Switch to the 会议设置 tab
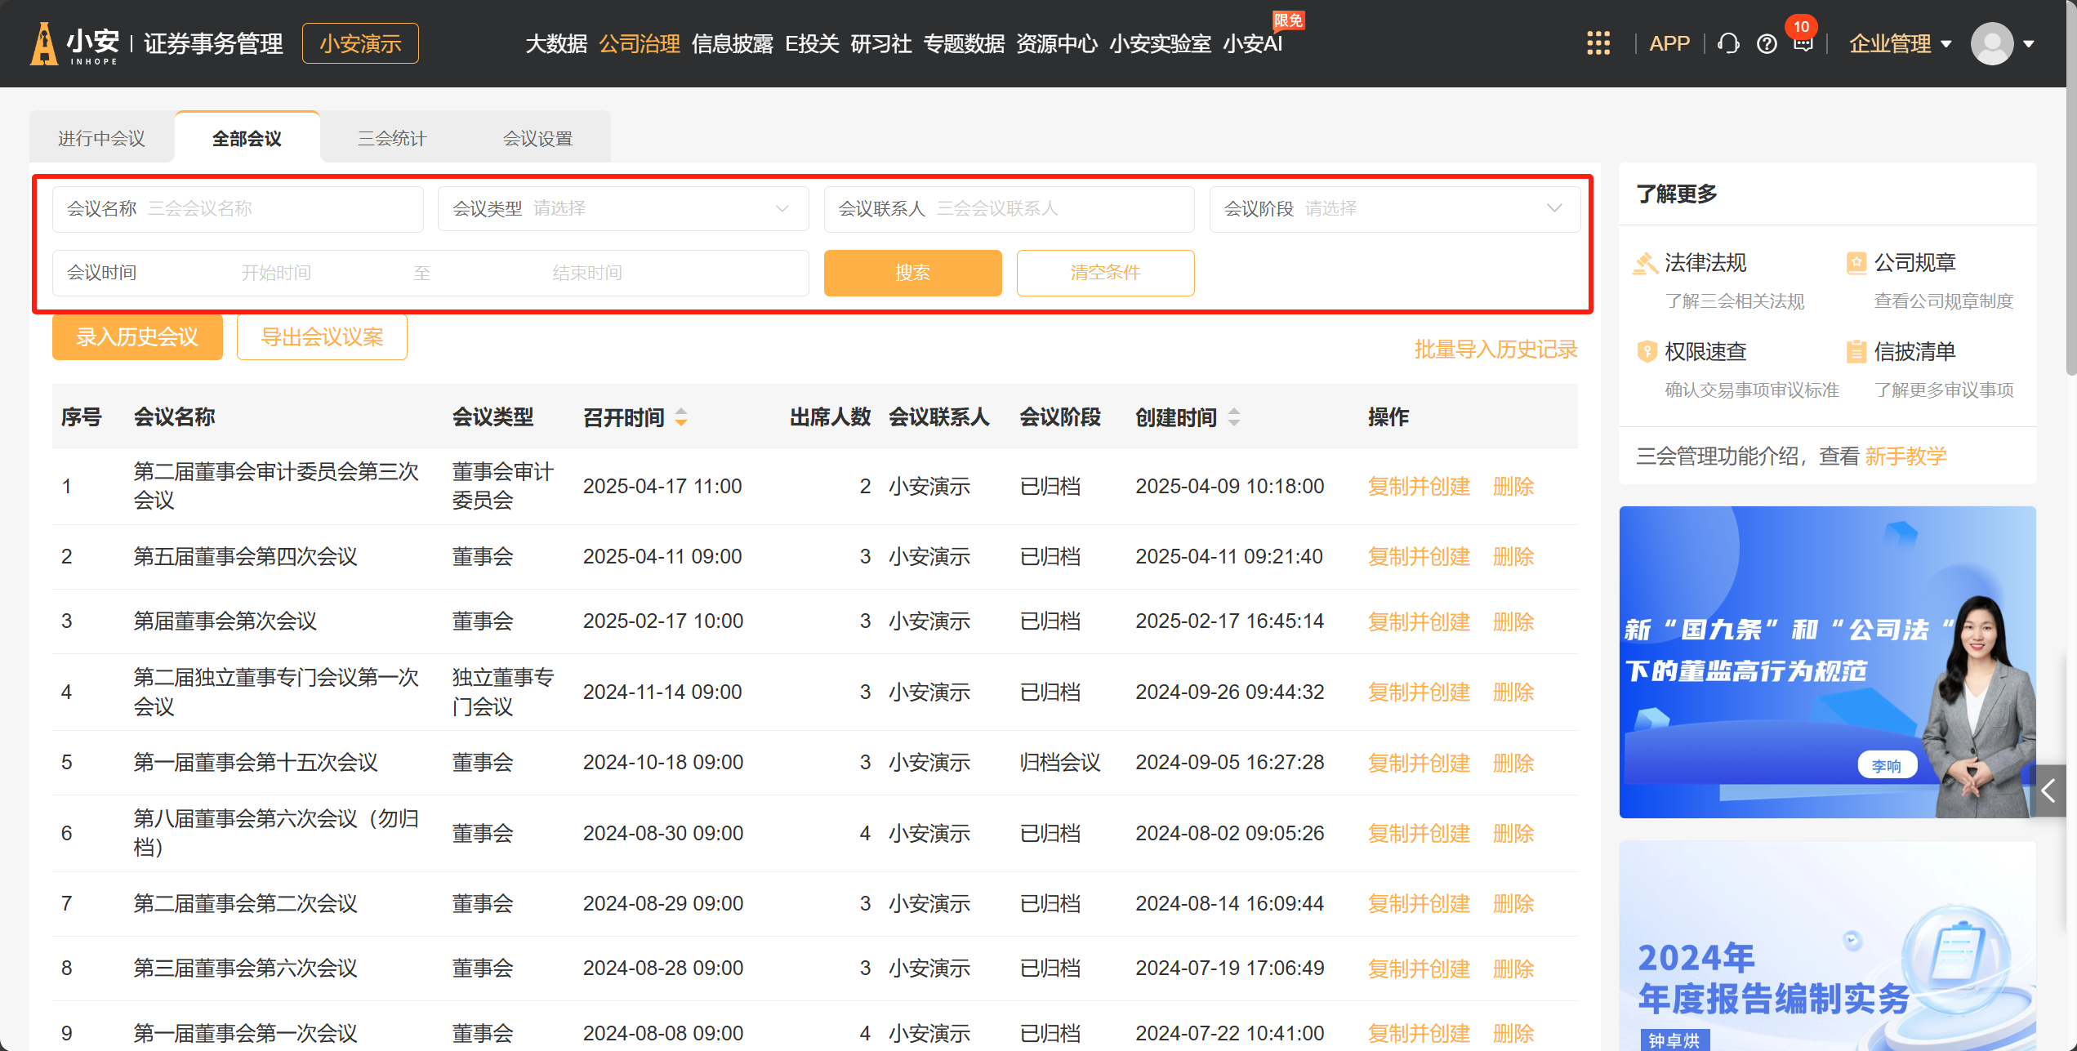Screen dimensions: 2077x1051 pos(537,138)
